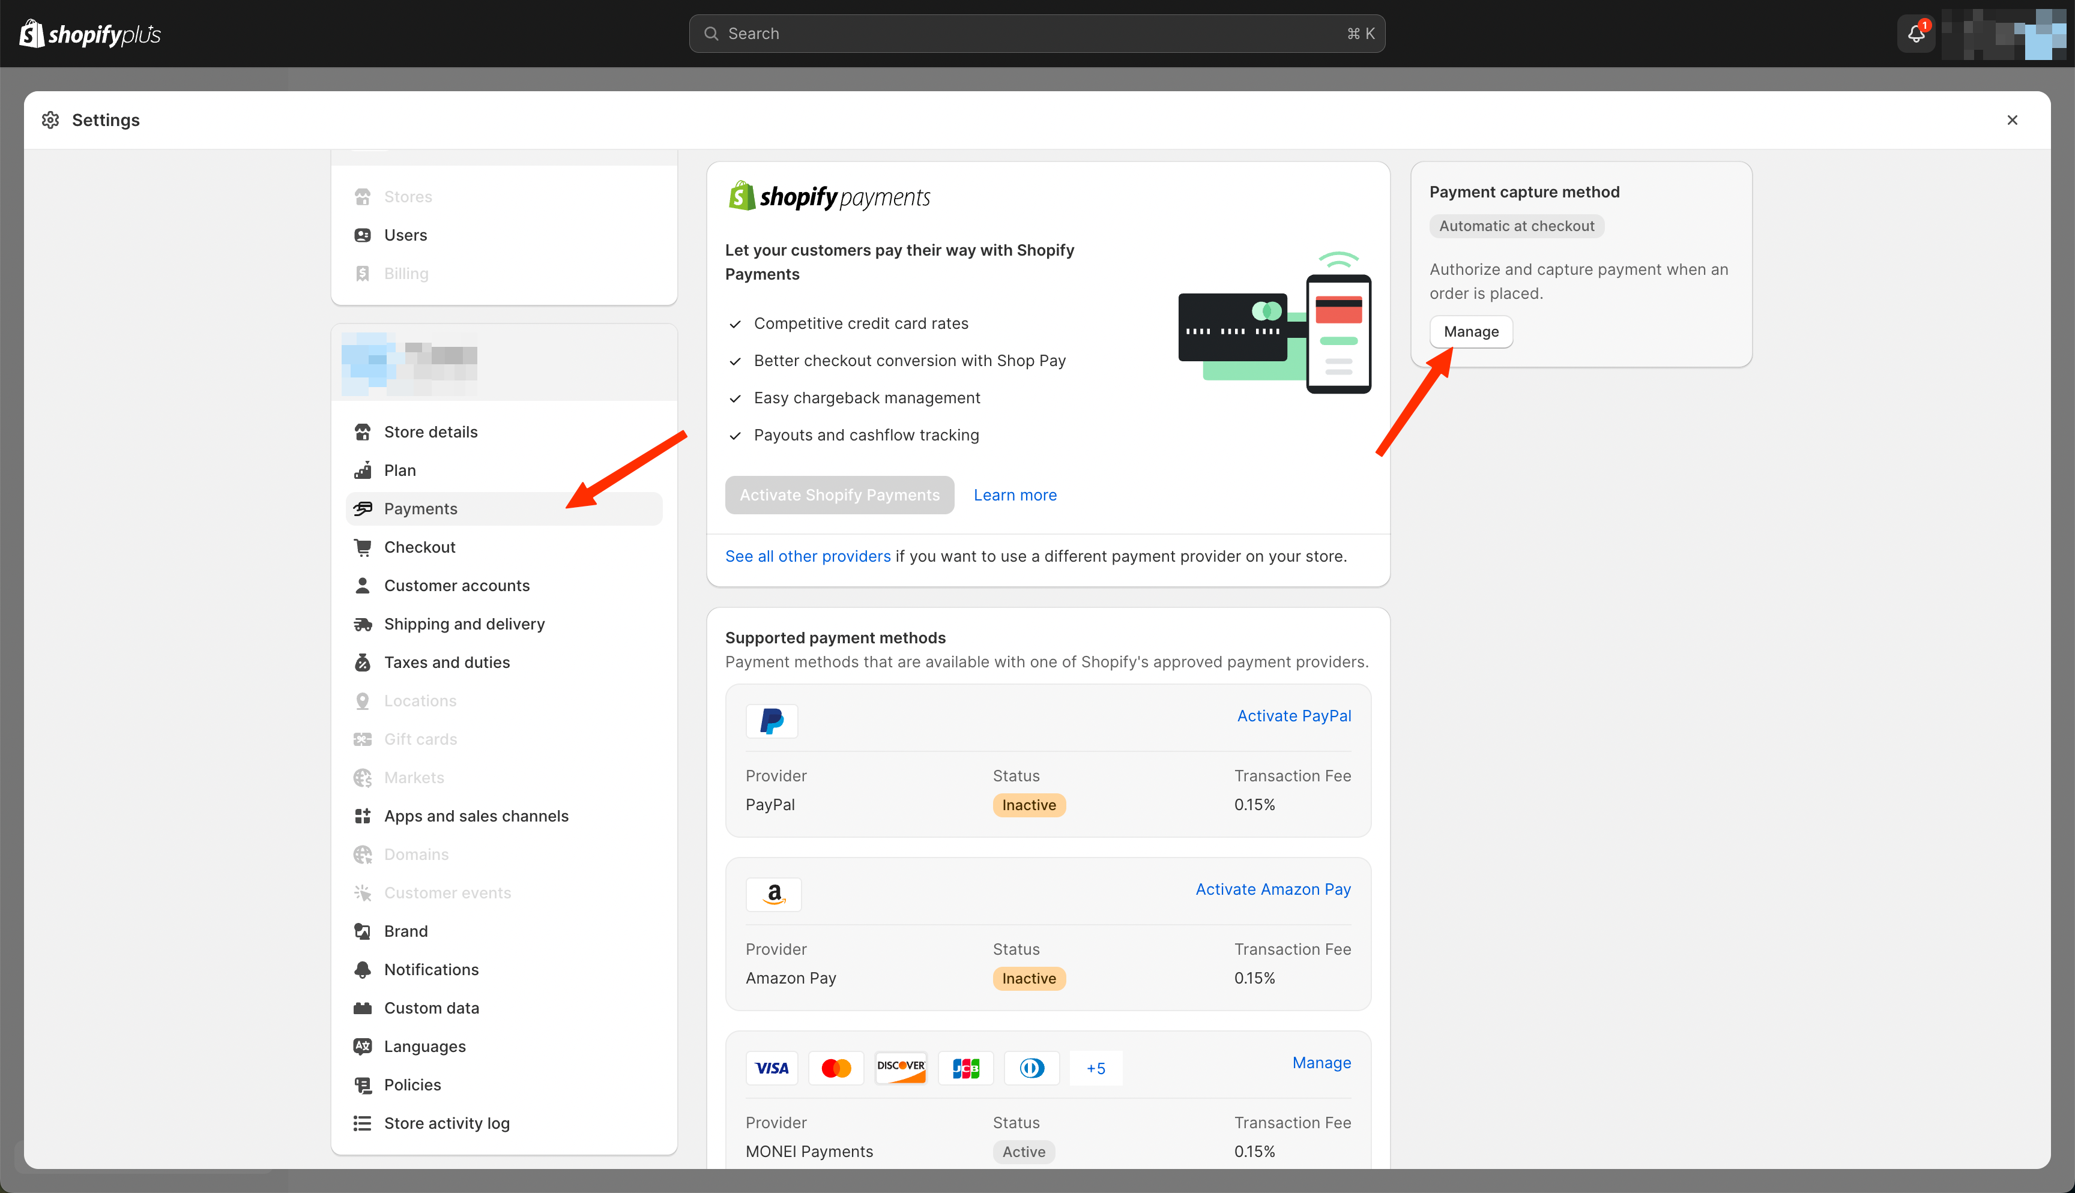Go to Notifications settings
Image resolution: width=2075 pixels, height=1193 pixels.
click(504, 970)
